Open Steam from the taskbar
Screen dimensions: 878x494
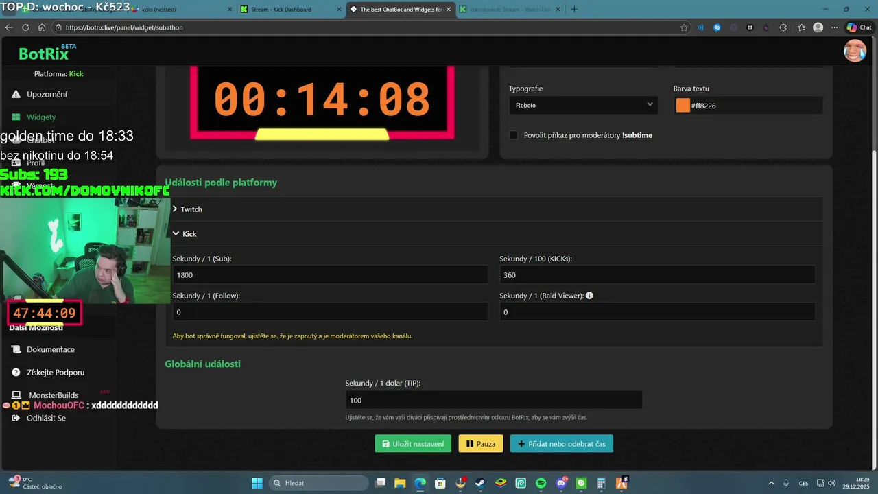[480, 483]
